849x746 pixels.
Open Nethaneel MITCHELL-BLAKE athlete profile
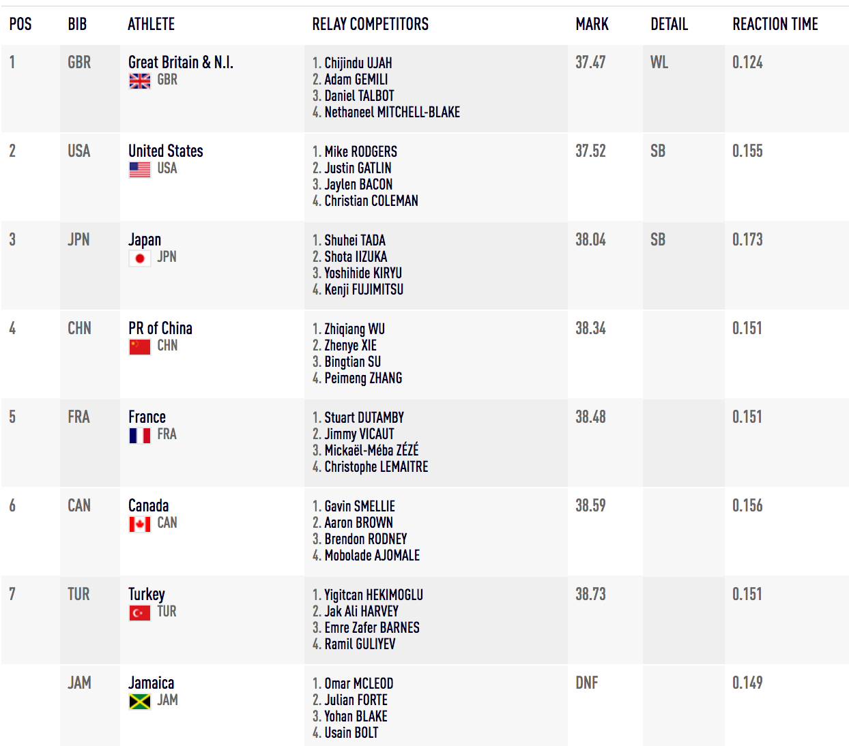(x=392, y=113)
